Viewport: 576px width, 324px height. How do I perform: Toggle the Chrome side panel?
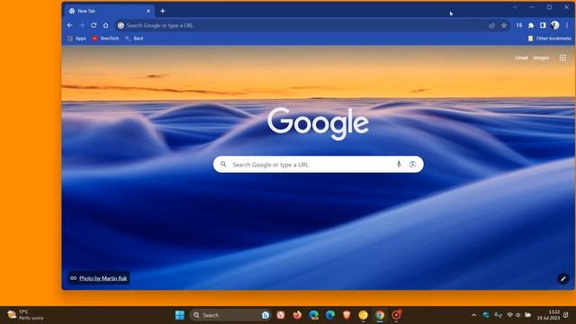pyautogui.click(x=543, y=25)
